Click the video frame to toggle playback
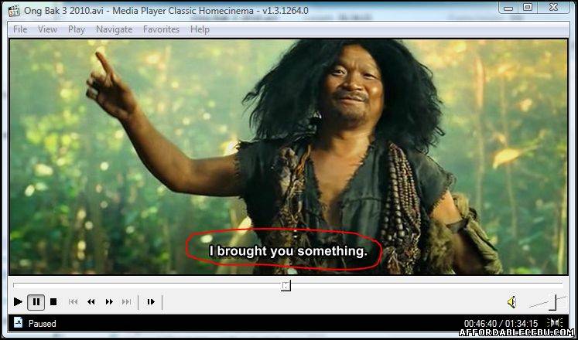578x340 pixels. (289, 157)
